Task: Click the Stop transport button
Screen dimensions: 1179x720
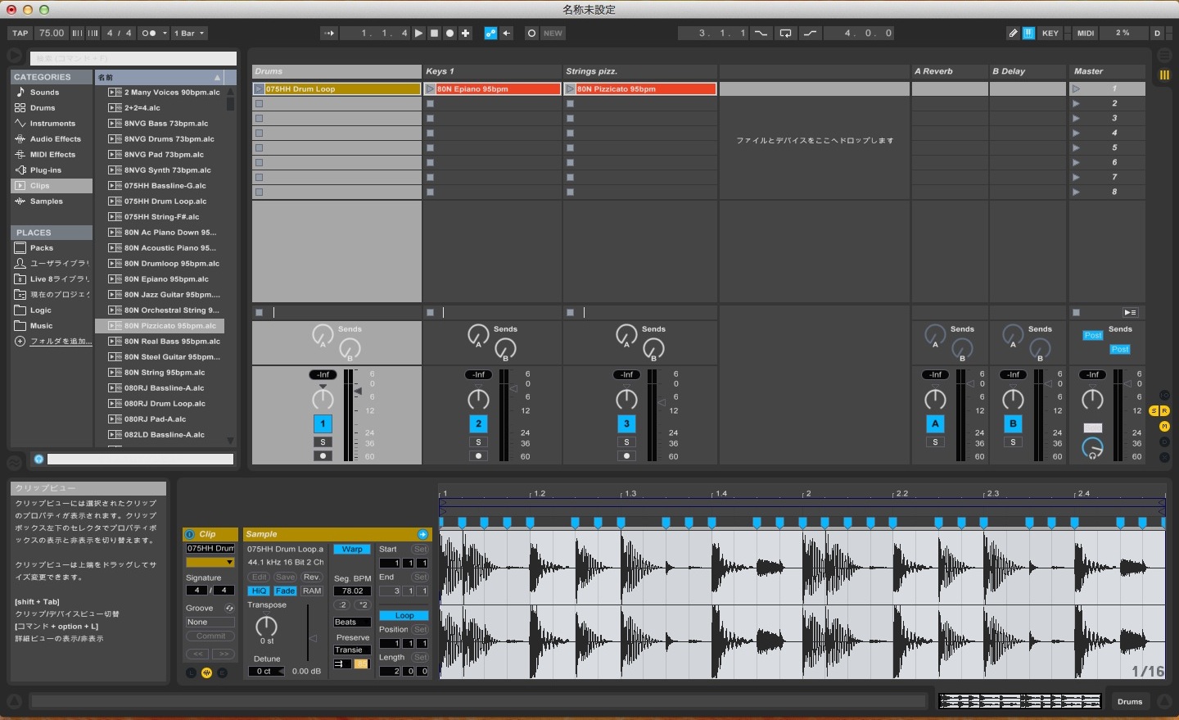Action: (x=435, y=34)
